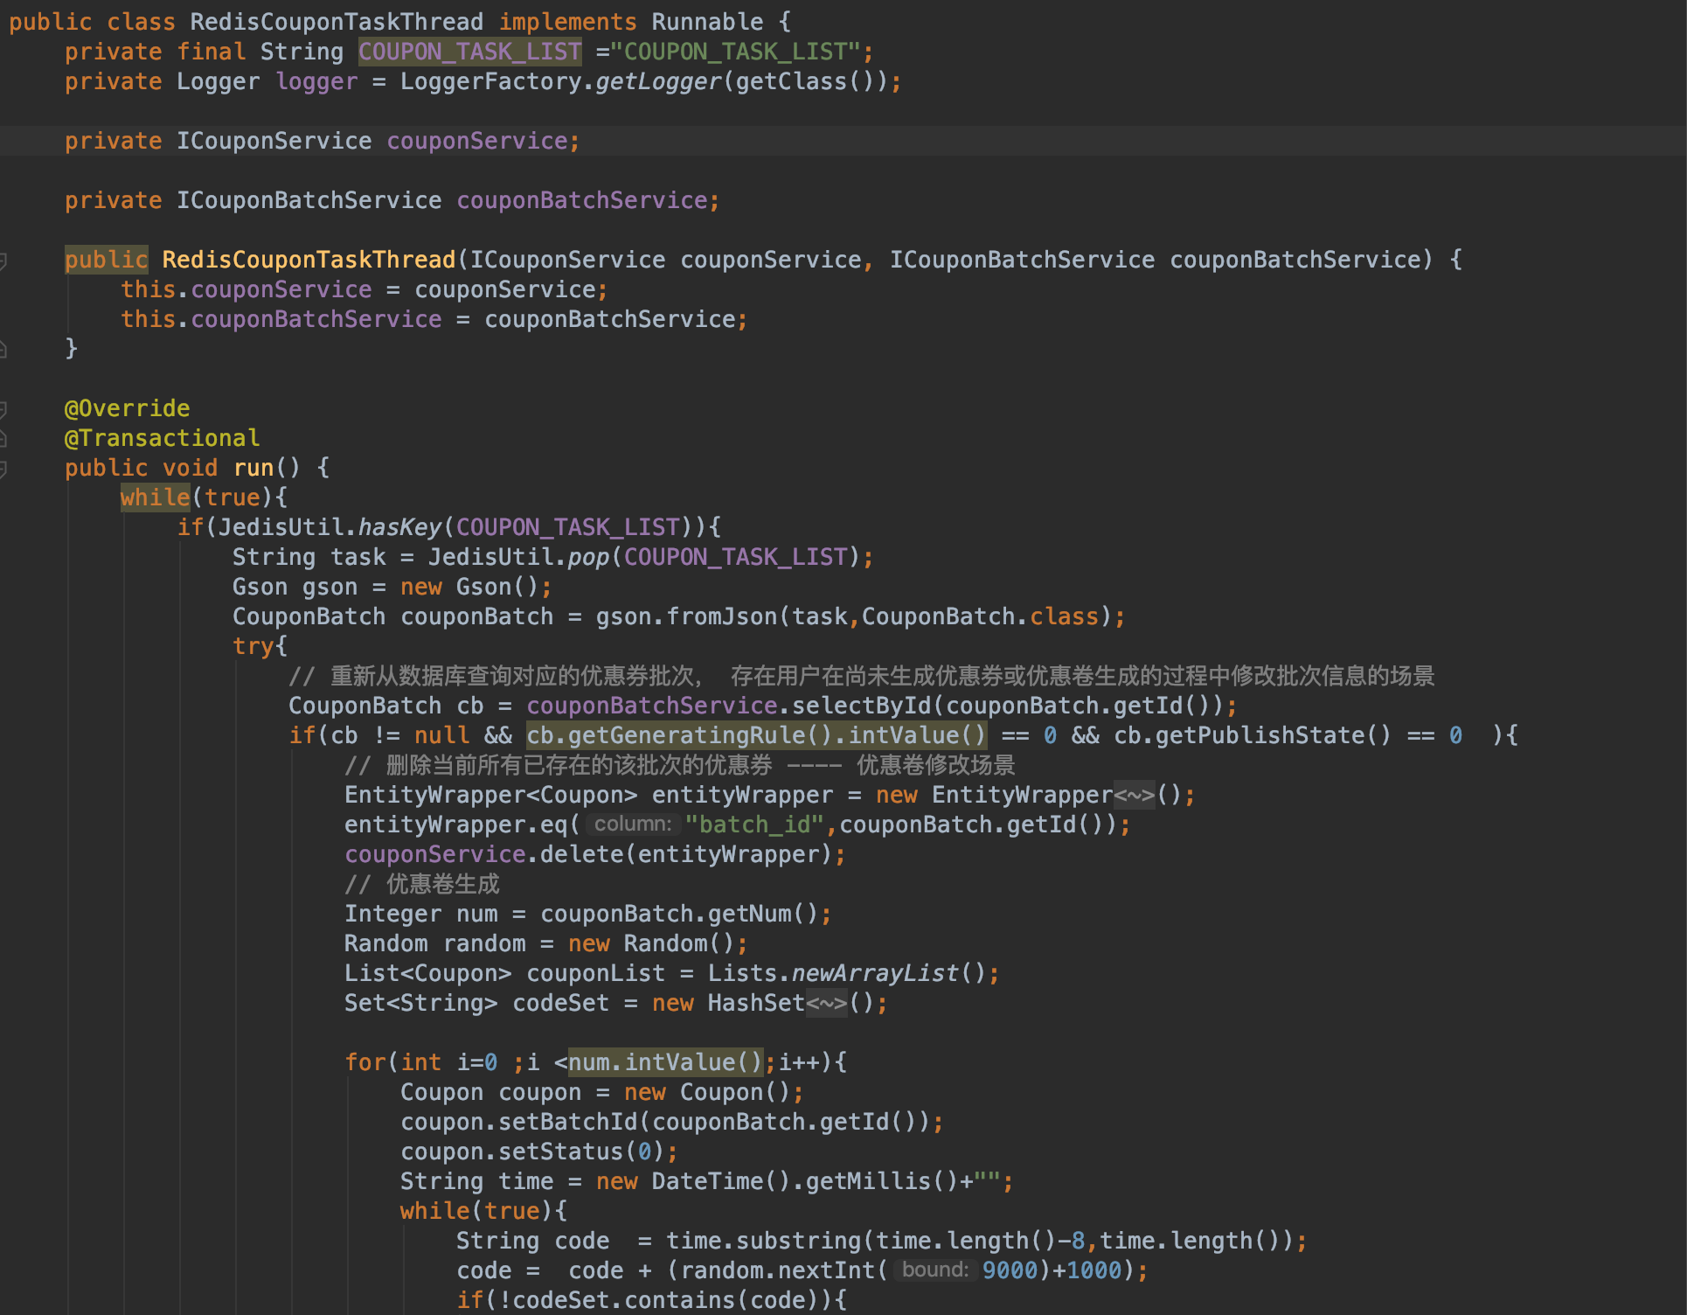Expand folded diamond after new HashSet

point(826,1004)
